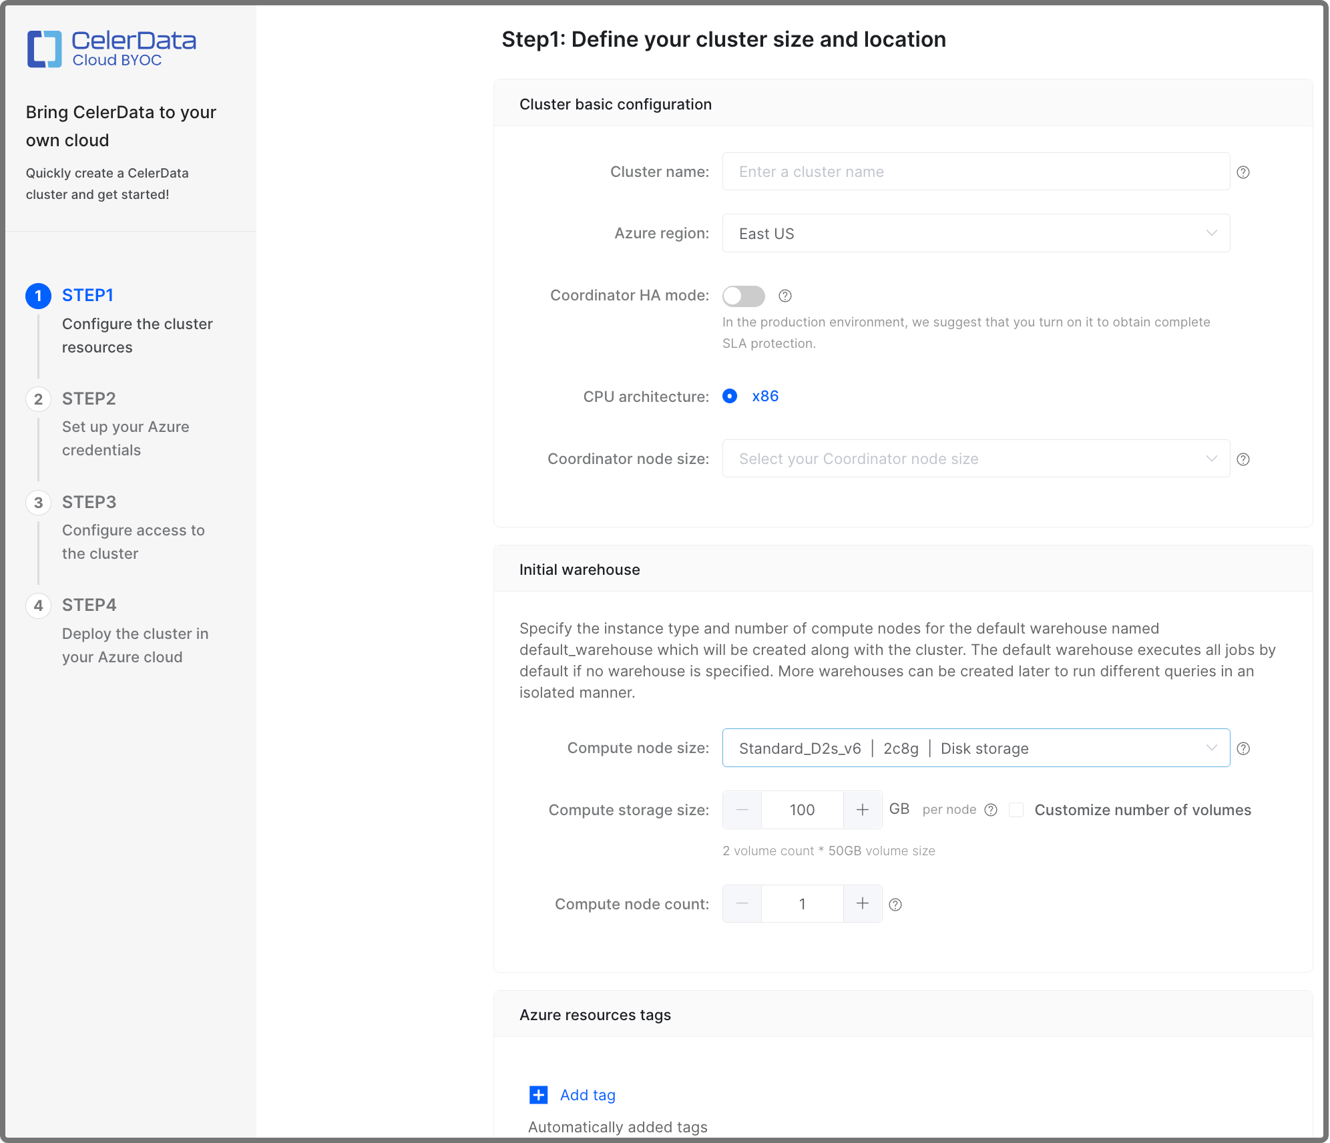This screenshot has height=1143, width=1330.
Task: Click the Compute node count help icon
Action: tap(895, 904)
